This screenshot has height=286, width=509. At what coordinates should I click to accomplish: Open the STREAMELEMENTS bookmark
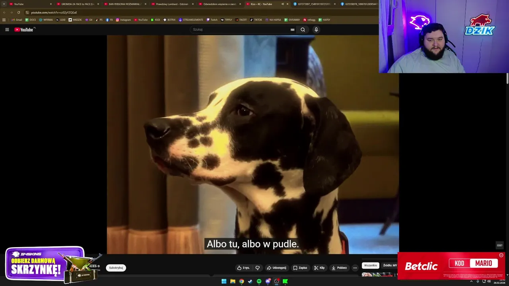(x=191, y=20)
